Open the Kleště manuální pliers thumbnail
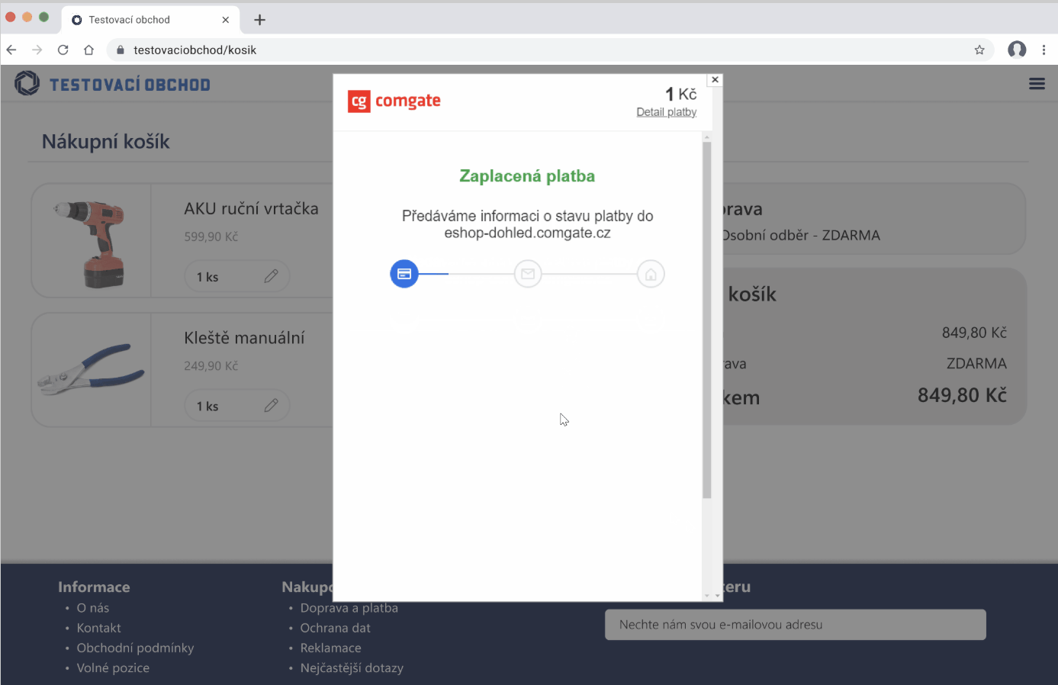Viewport: 1058px width, 685px height. (92, 370)
